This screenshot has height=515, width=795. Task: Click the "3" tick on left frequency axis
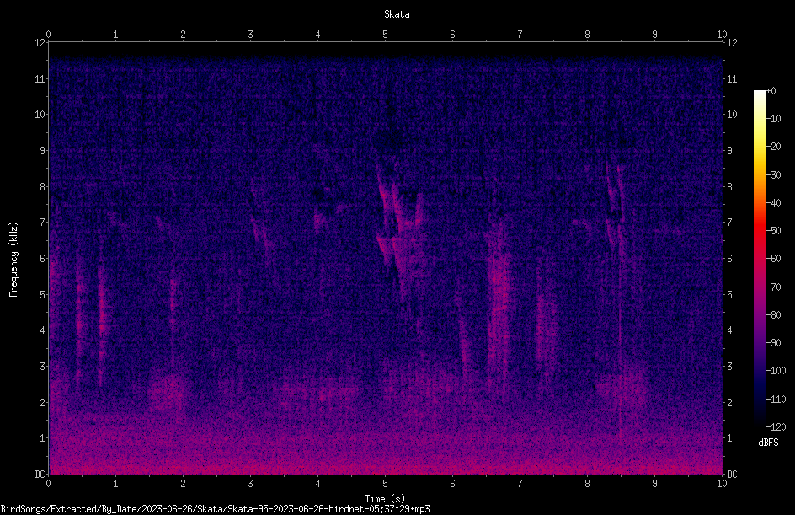43,367
